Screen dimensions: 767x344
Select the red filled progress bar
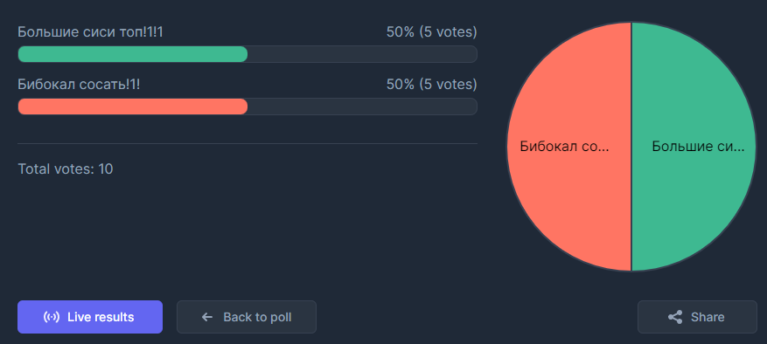(133, 107)
